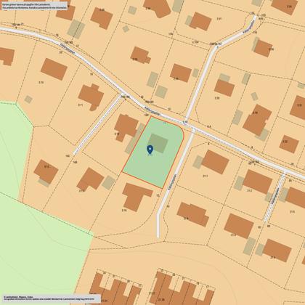Select the building on the parcel labeled 21:1
Image resolution: width=305 pixels, height=305 pixels.
(216, 162)
